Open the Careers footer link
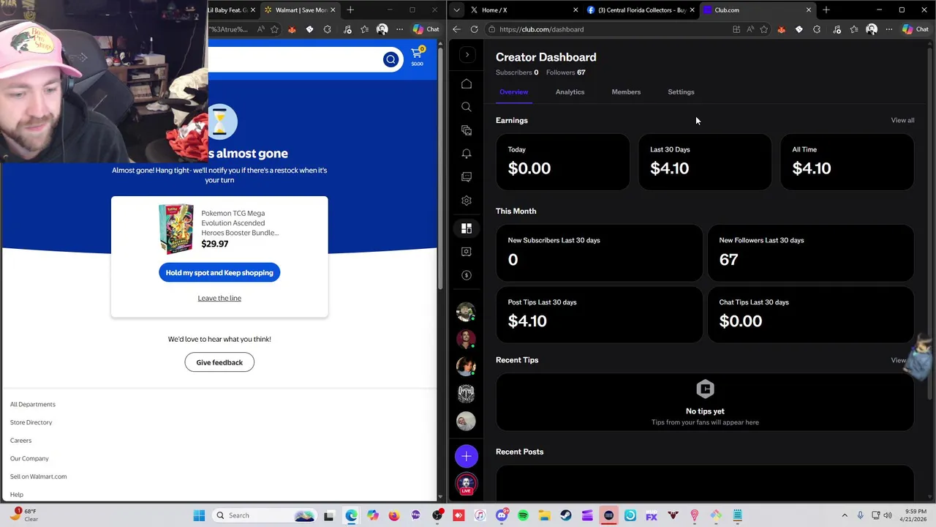 pos(20,441)
